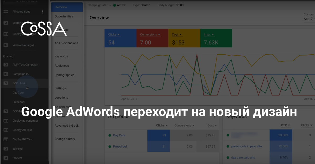
Task: Open Preschool ad group in sidebar
Action: [x=19, y=102]
